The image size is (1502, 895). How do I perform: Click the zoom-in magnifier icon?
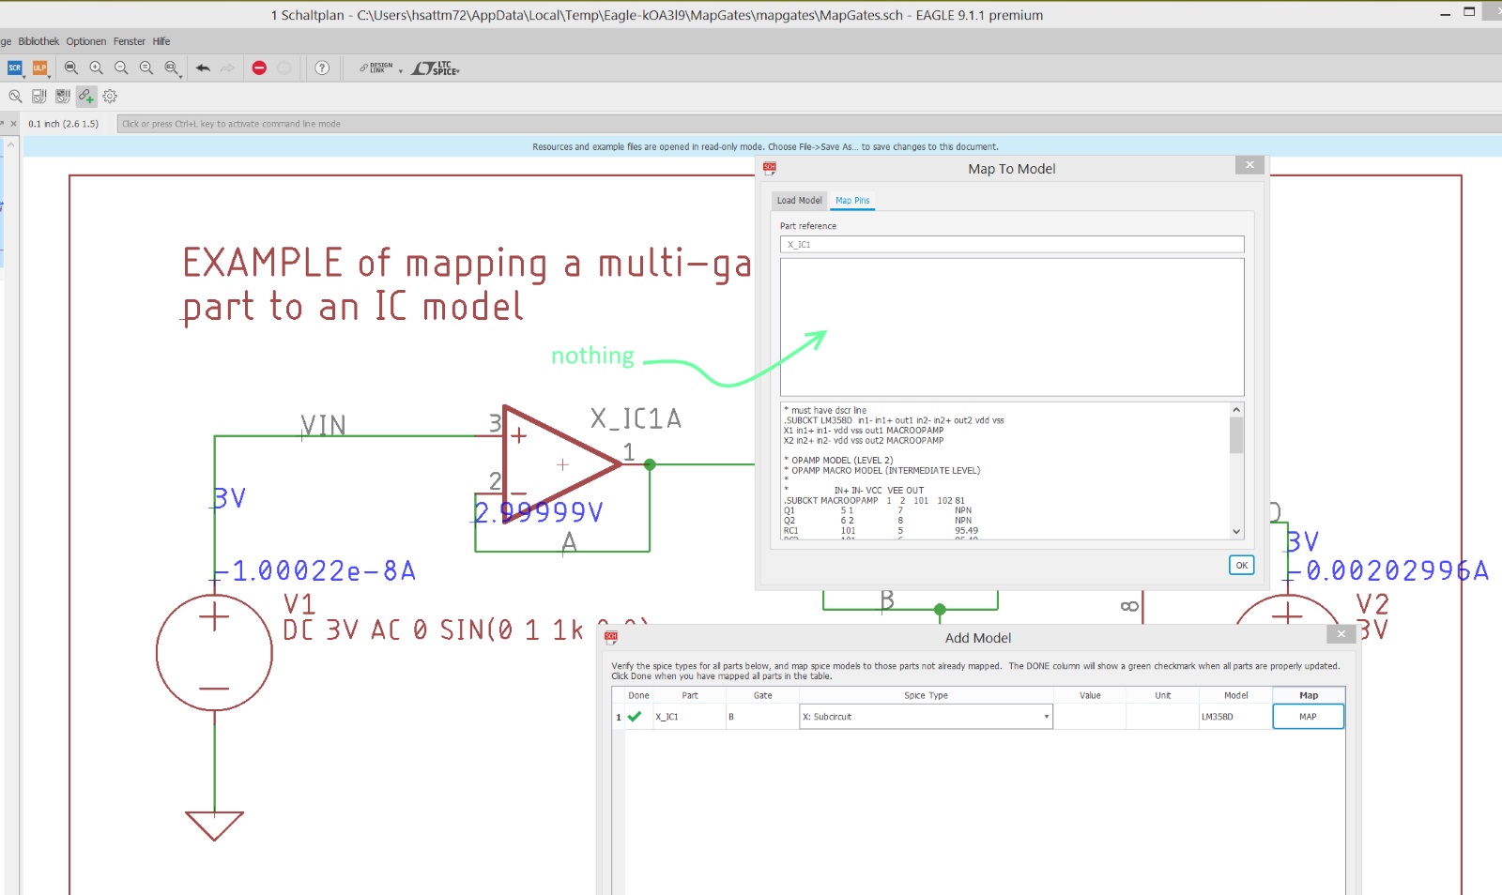point(96,68)
